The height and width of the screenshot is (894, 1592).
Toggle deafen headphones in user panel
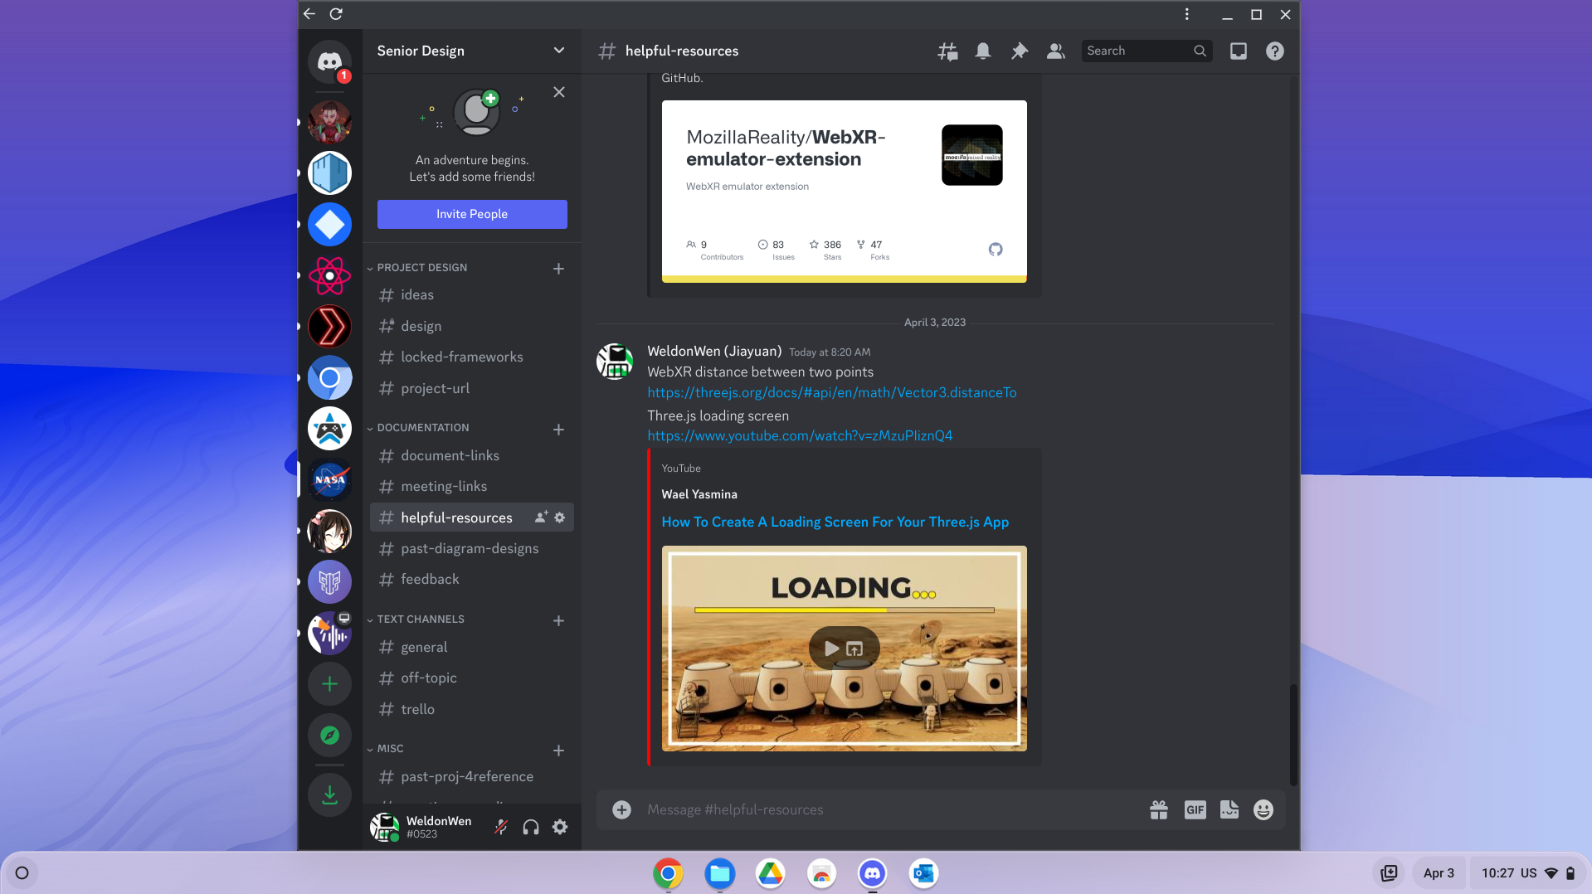(531, 827)
